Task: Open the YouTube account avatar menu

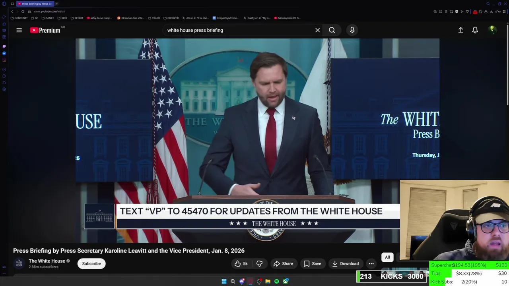Action: click(x=492, y=30)
